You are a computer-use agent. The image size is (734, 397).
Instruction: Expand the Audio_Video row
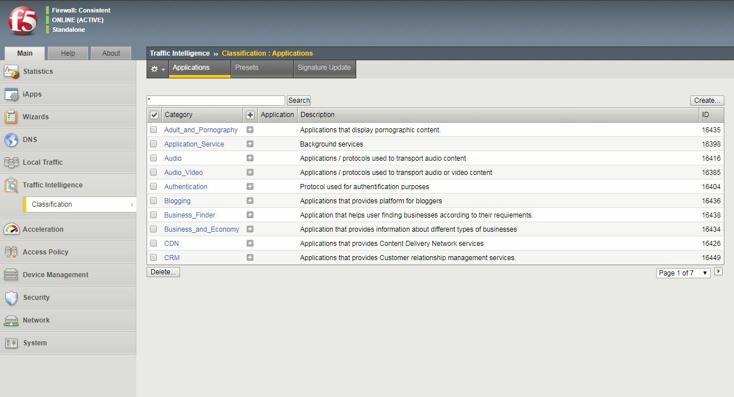click(250, 172)
